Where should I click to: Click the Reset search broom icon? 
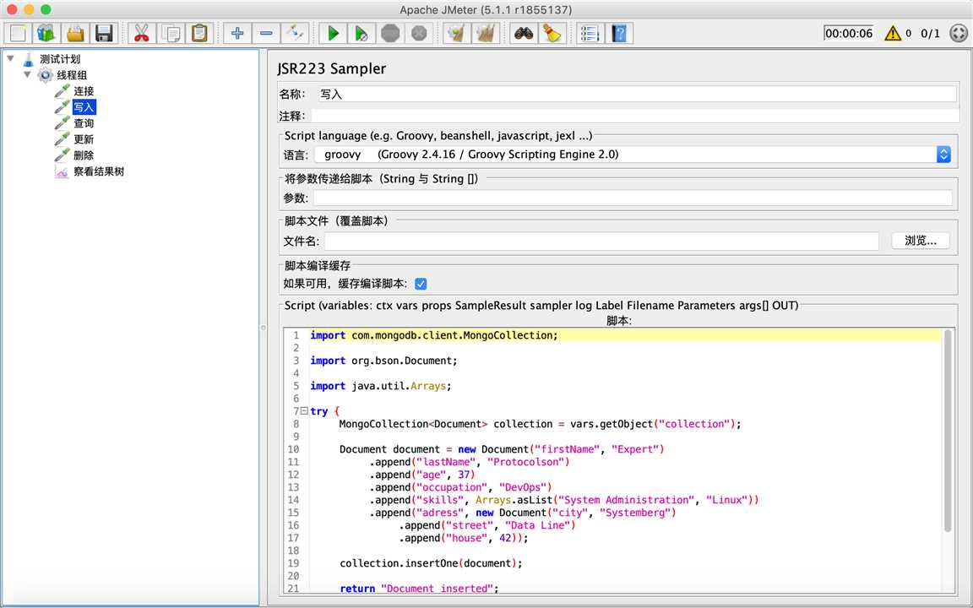552,33
